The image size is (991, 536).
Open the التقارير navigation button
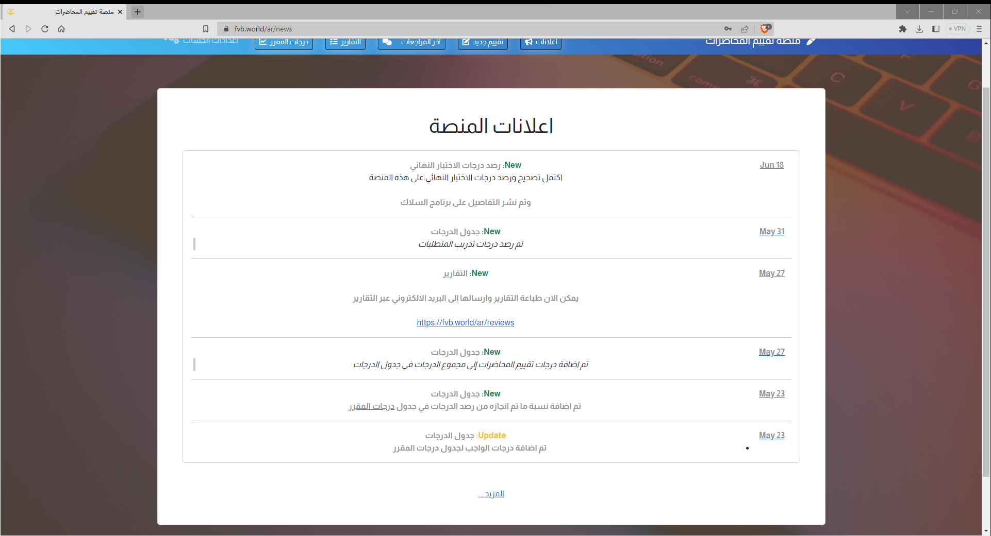pos(345,42)
